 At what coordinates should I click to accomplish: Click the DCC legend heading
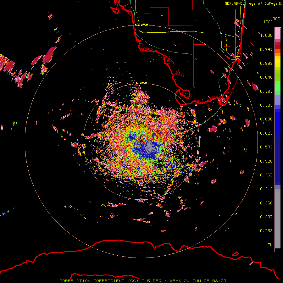(276, 19)
